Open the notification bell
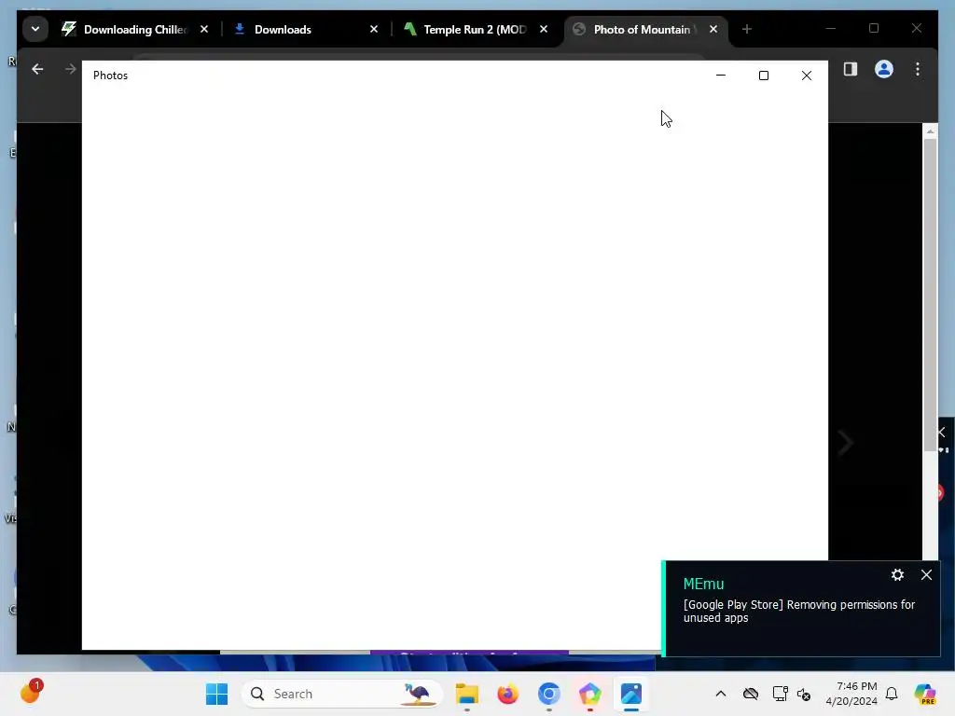955x716 pixels. pos(892,694)
